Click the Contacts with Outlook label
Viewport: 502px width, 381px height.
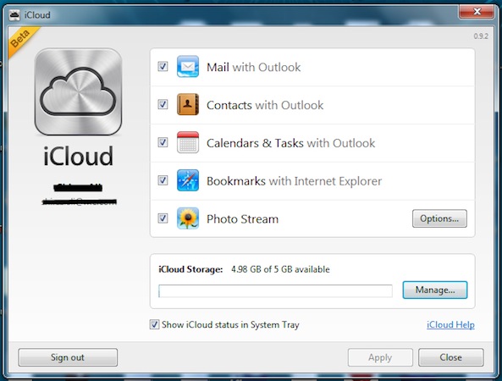pyautogui.click(x=265, y=105)
